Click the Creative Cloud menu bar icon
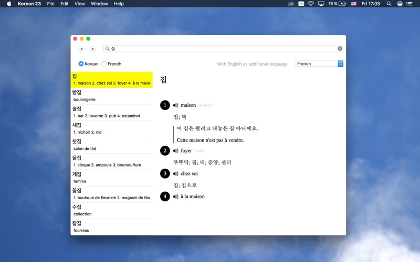 [291, 4]
